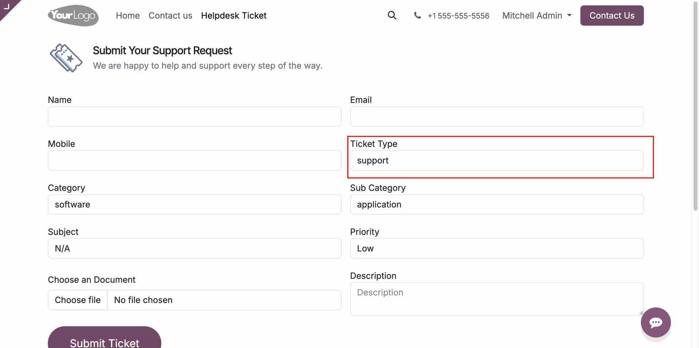
Task: Click the Submit Ticket button
Action: 104,339
